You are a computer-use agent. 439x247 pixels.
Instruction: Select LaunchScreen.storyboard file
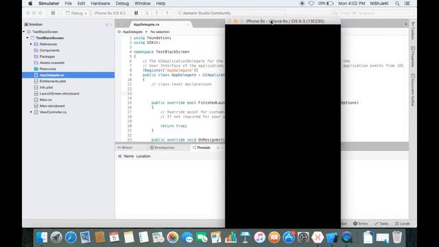pos(59,93)
